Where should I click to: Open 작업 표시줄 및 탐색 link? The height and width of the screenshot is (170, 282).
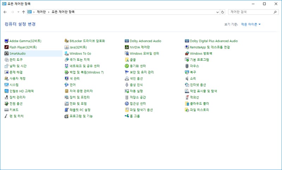click(204, 91)
